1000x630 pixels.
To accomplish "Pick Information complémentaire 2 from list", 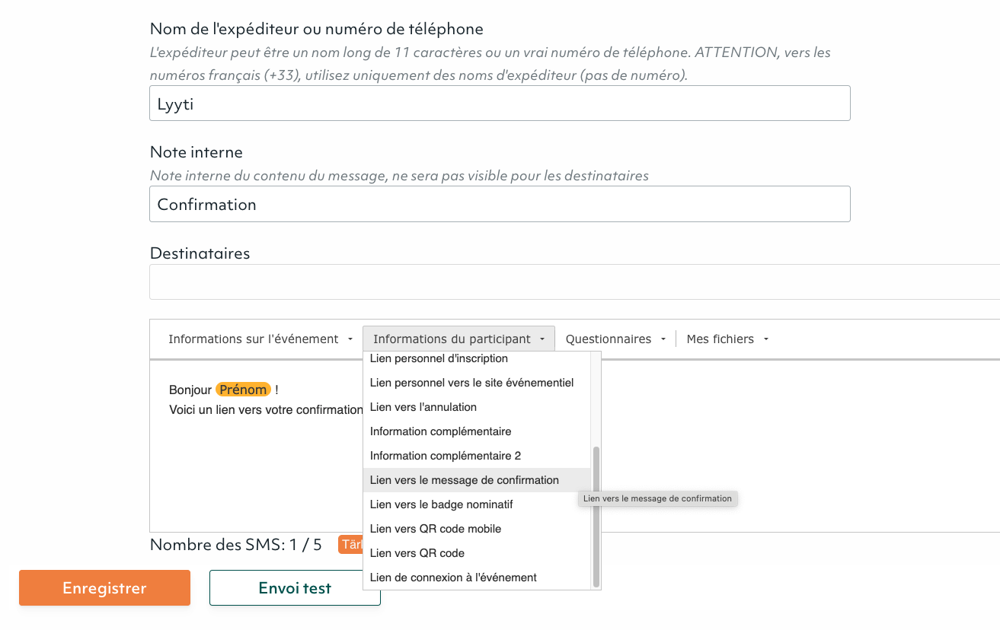I will [446, 456].
